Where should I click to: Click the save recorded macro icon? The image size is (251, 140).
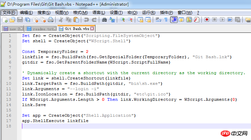pos(238,20)
